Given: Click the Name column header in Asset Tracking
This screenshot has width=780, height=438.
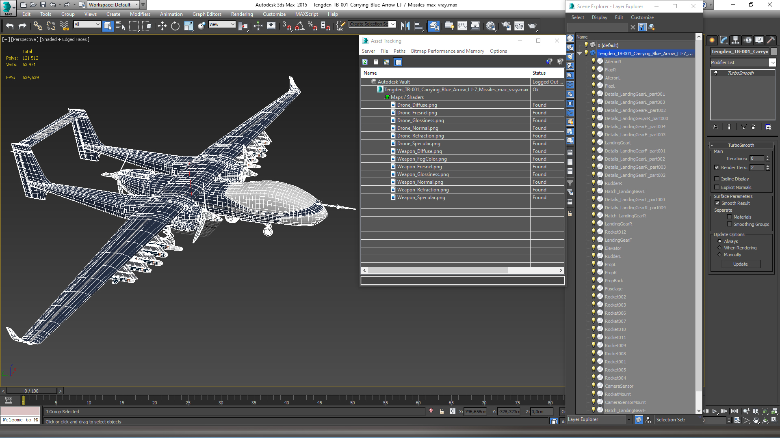Looking at the screenshot, I should pyautogui.click(x=445, y=73).
